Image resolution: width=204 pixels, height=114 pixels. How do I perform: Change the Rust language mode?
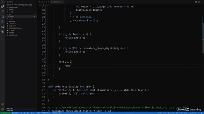[x=186, y=113]
